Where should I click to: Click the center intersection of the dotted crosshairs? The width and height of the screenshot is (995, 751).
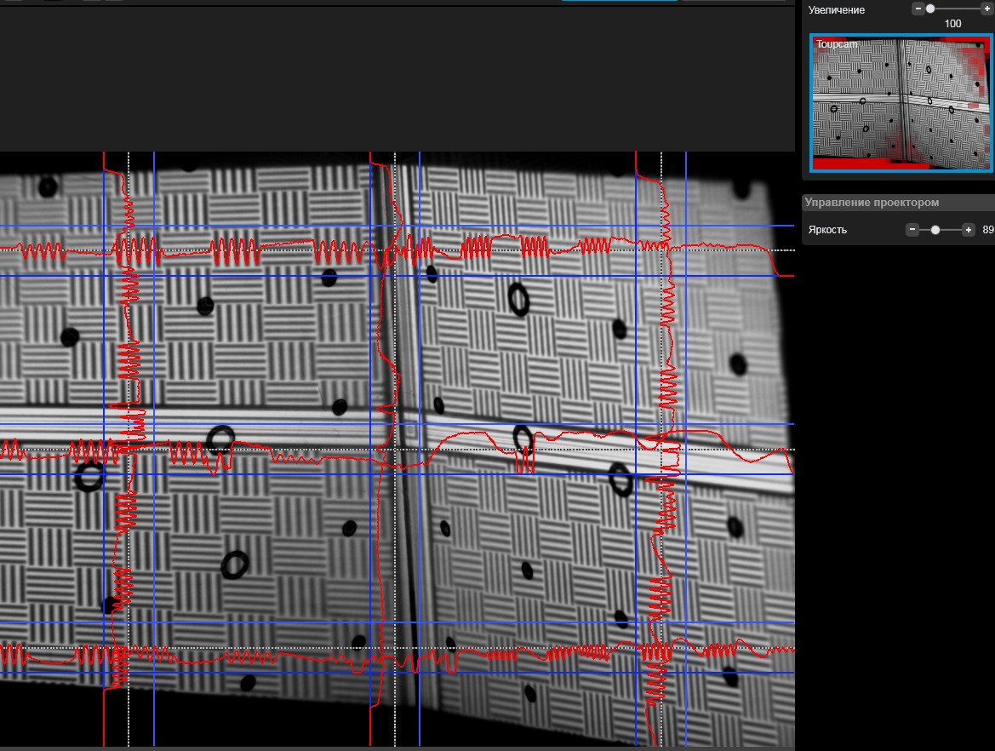(x=395, y=450)
